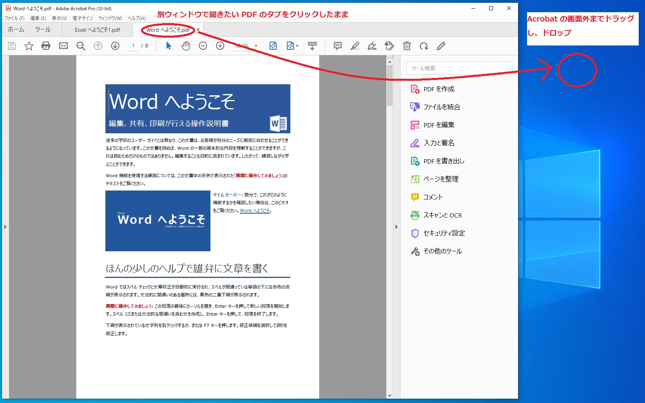Delete page with trash can icon
645x403 pixels.
pos(407,46)
